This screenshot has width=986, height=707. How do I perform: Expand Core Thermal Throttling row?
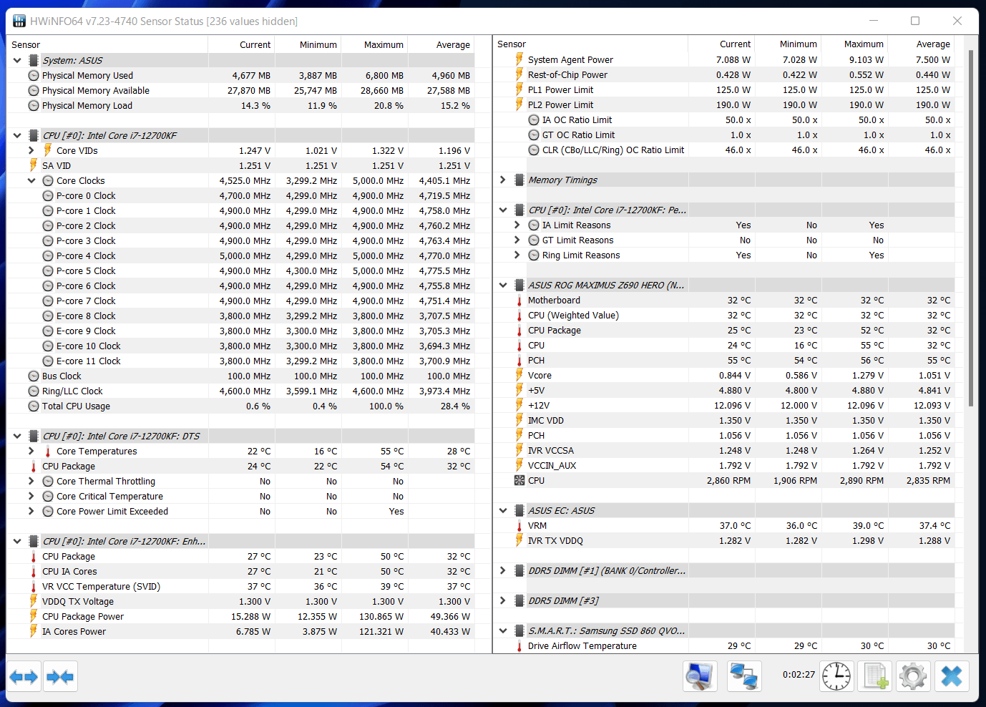point(31,482)
